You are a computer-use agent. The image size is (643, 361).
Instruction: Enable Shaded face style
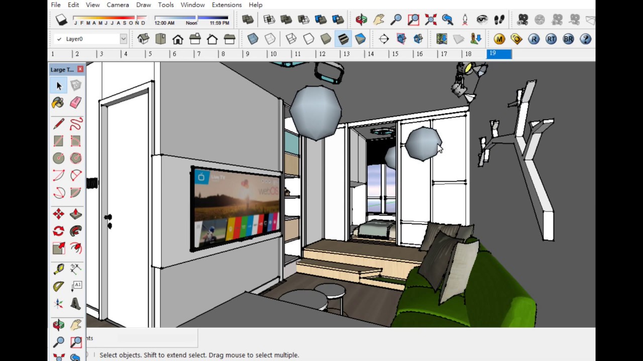coord(326,39)
